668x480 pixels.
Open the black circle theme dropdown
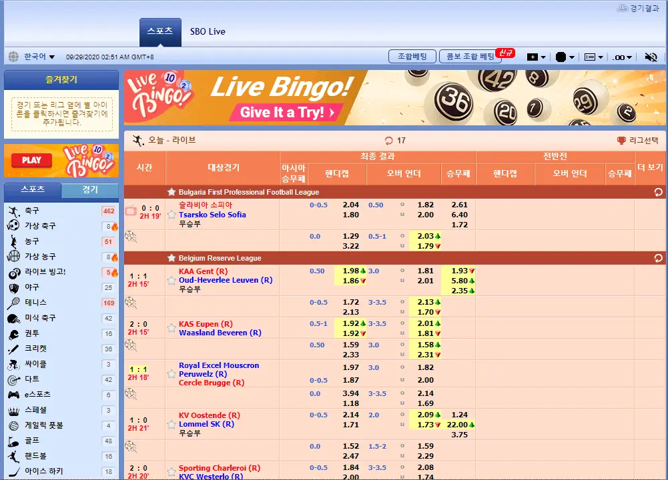[x=565, y=57]
